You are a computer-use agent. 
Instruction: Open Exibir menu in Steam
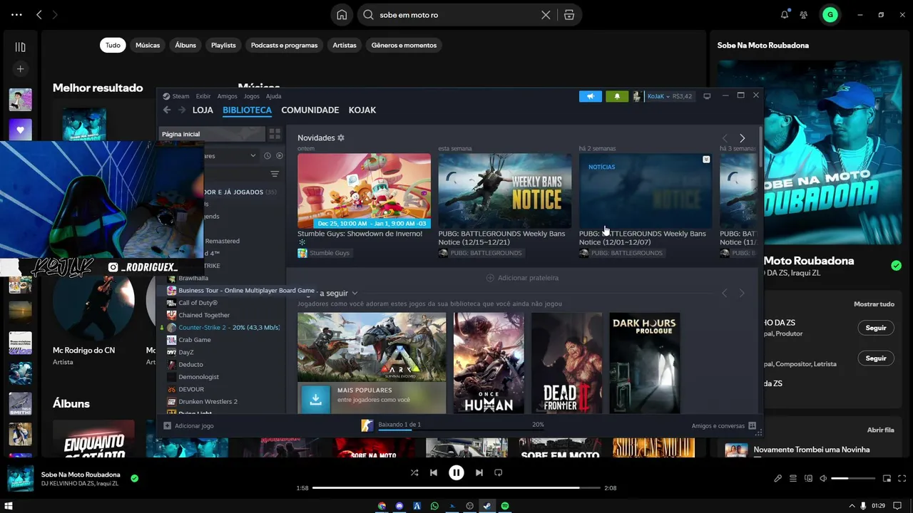click(203, 96)
